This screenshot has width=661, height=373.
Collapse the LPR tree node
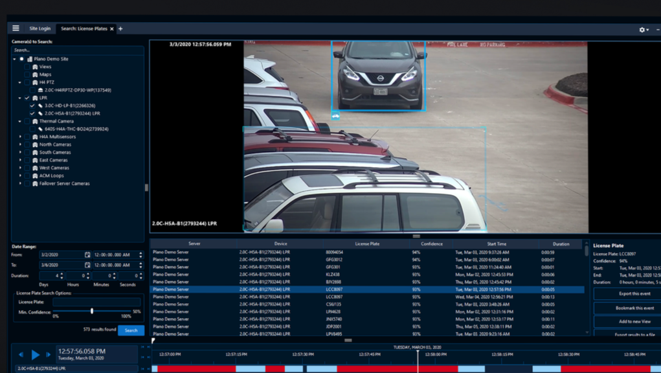20,98
